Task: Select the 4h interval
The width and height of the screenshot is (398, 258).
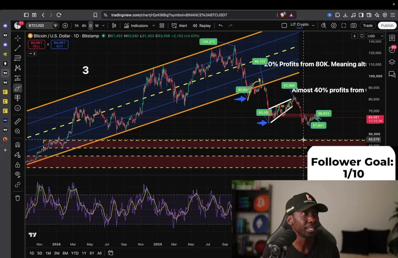Action: pyautogui.click(x=84, y=25)
